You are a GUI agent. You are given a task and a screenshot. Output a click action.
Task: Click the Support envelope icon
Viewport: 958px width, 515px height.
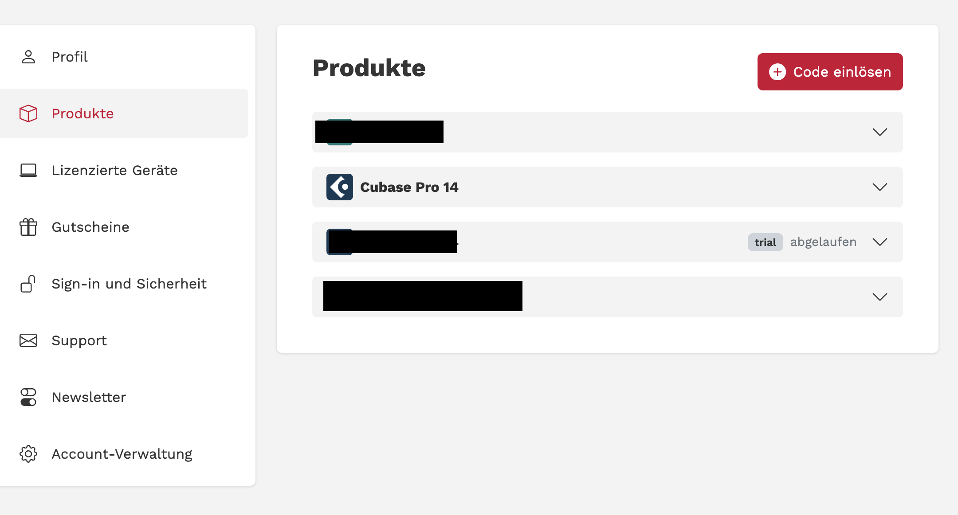click(x=28, y=340)
